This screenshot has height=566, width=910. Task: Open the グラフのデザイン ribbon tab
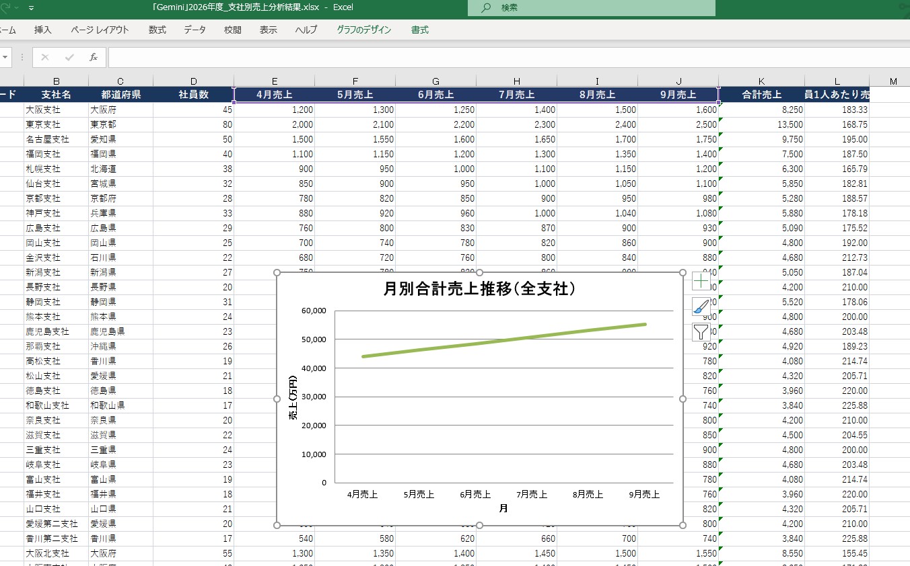pos(364,30)
